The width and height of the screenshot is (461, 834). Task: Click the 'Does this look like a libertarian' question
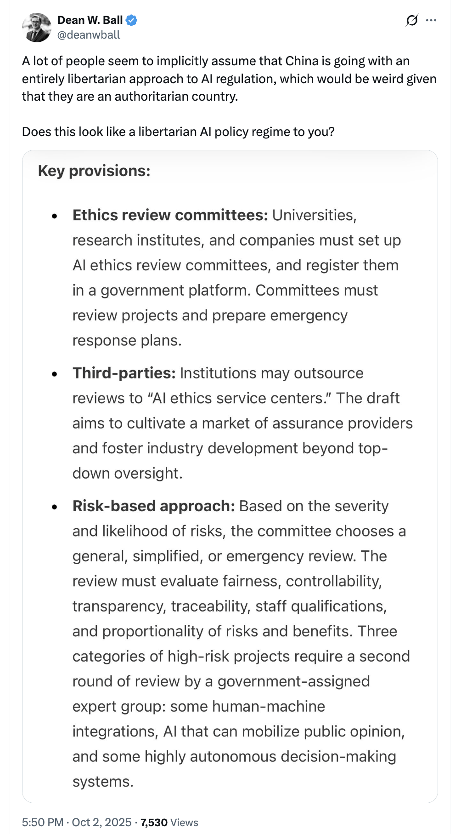click(178, 132)
